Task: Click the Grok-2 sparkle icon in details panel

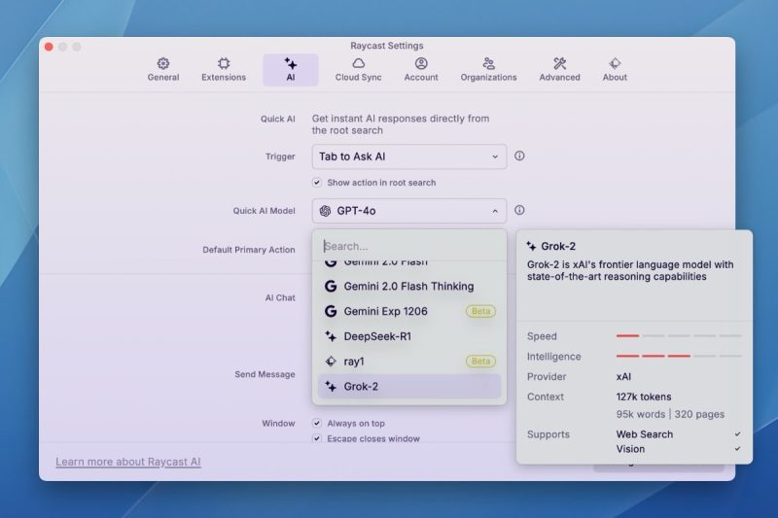Action: (531, 246)
